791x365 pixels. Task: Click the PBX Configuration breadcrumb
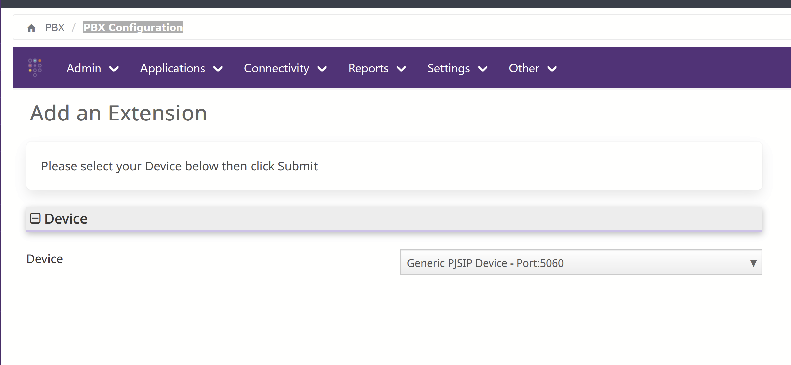(133, 27)
